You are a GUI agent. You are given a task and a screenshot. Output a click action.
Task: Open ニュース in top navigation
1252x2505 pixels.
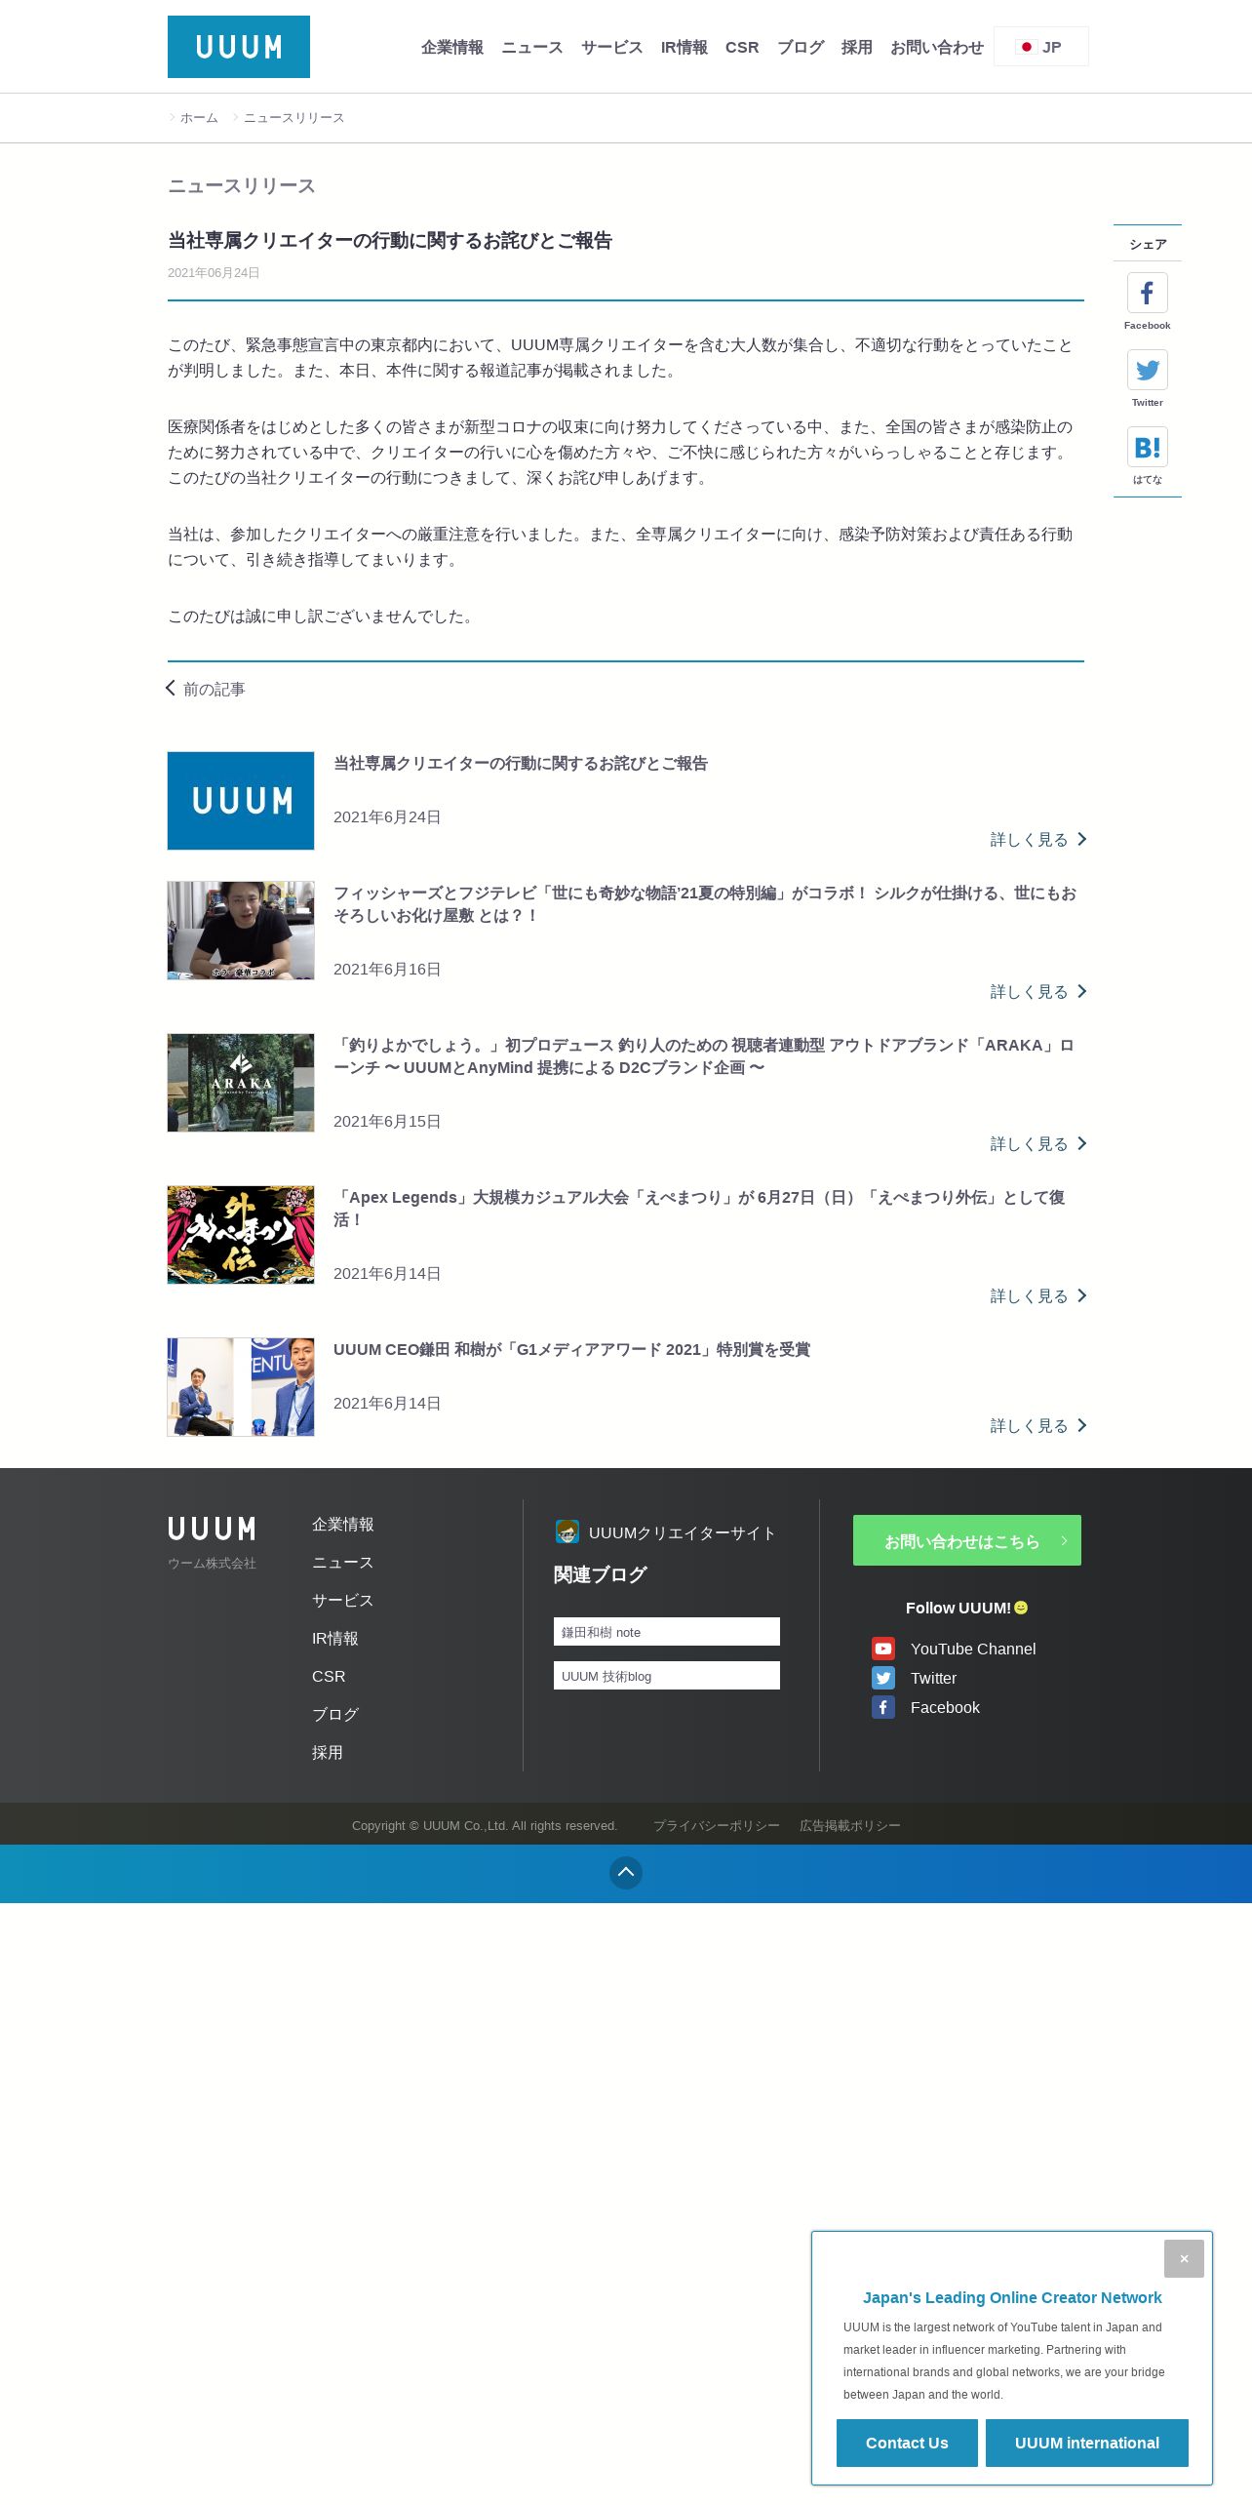click(532, 47)
